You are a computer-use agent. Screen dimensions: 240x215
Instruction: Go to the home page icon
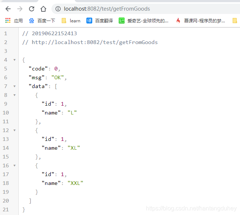(43, 9)
